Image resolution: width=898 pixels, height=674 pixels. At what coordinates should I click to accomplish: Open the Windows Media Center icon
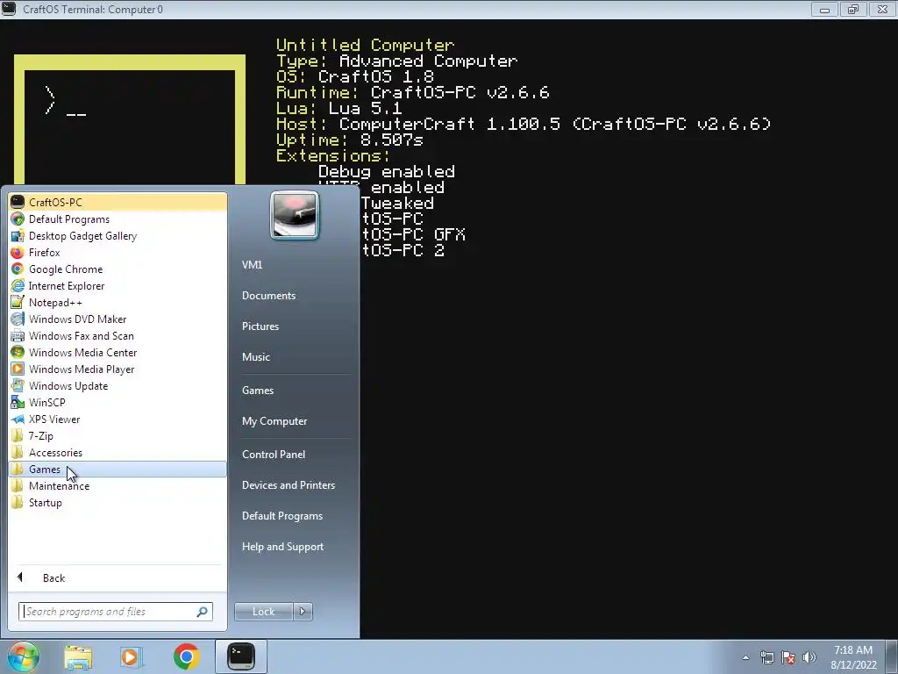point(18,353)
